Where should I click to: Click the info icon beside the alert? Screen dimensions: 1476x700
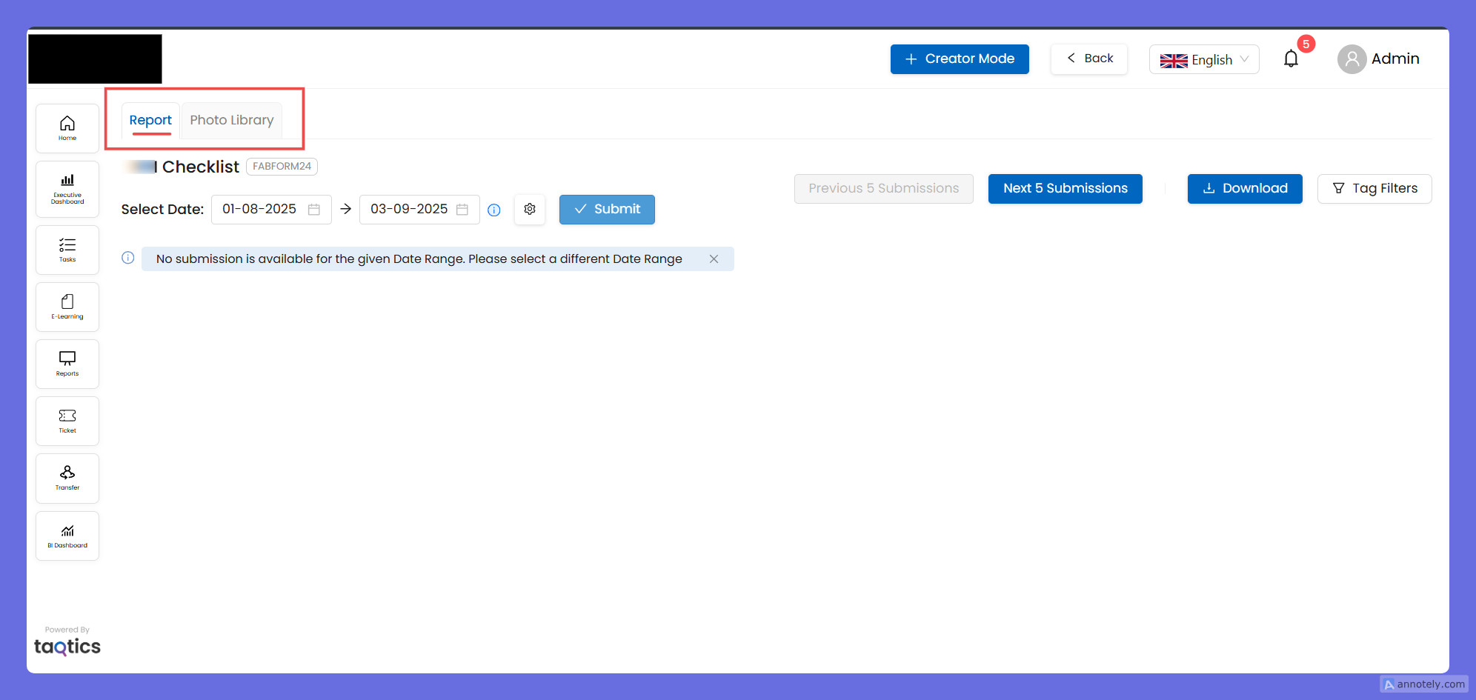[128, 258]
